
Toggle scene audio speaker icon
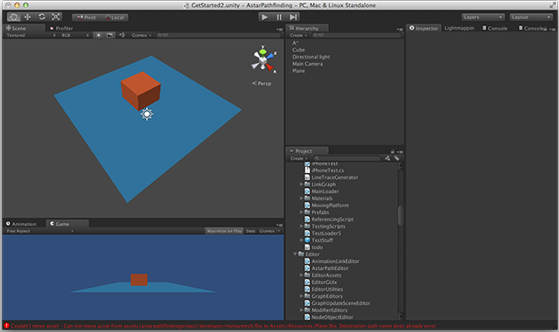(122, 35)
